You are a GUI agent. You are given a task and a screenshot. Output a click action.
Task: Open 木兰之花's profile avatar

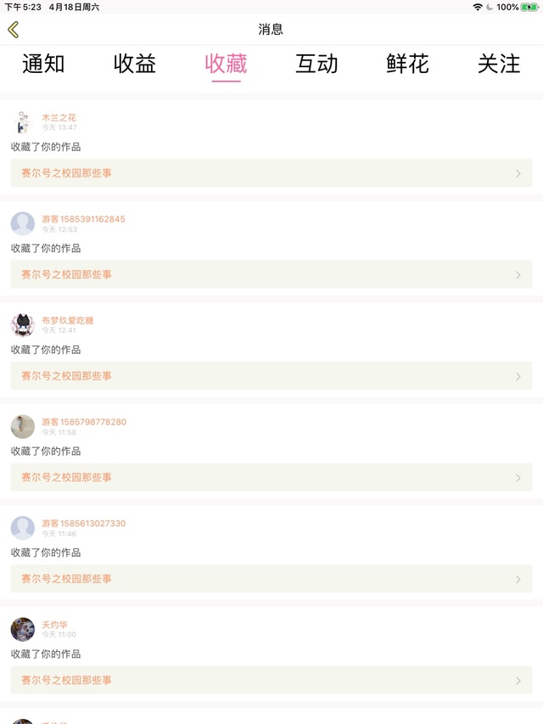[x=23, y=122]
